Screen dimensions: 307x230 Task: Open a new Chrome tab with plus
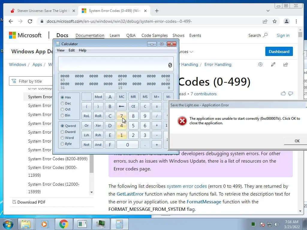click(156, 11)
